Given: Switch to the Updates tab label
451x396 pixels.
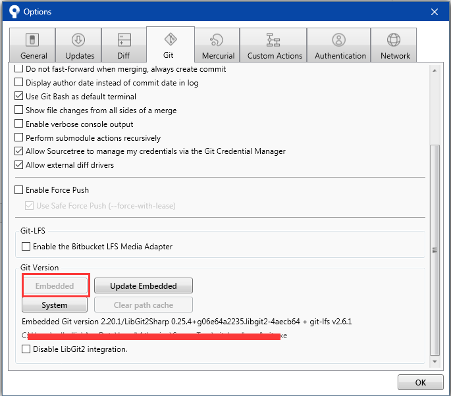Looking at the screenshot, I should [80, 55].
